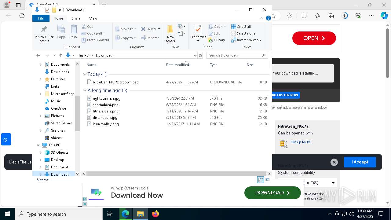Screen dimensions: 391x220
Task: Open the recent locations dropdown
Action: point(55,55)
